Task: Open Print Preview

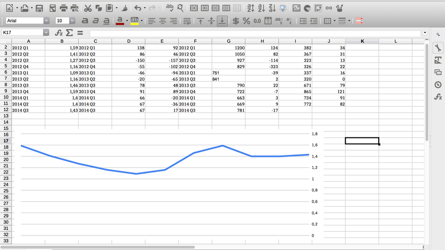Action: (74, 8)
